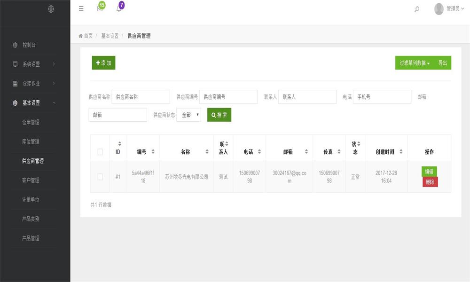
Task: Click the sort arrows on 创建时间 column
Action: tap(401, 152)
